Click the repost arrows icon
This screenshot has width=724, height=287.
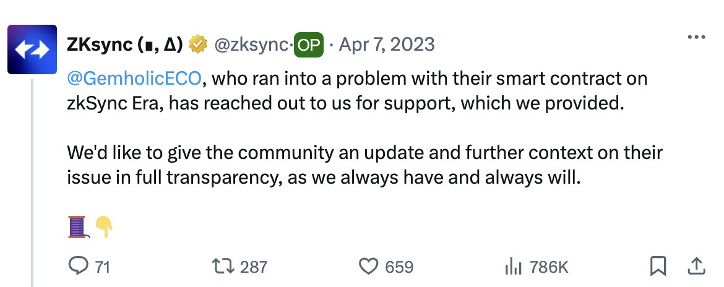222,266
